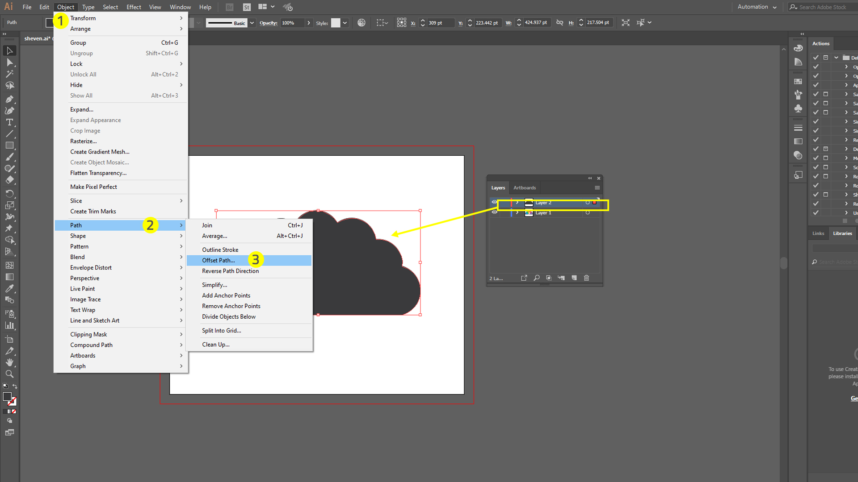Select the Paintbrush tool
Screen dimensions: 858x482
pos(9,157)
